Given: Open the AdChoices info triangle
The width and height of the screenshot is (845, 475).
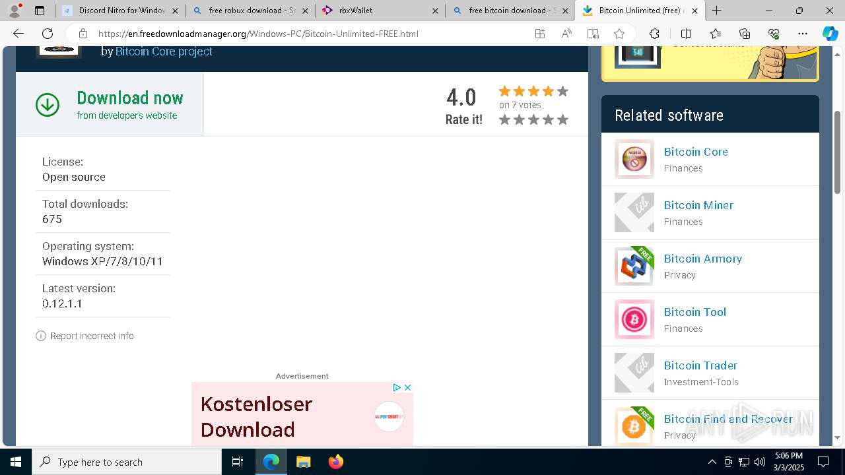Looking at the screenshot, I should point(397,387).
